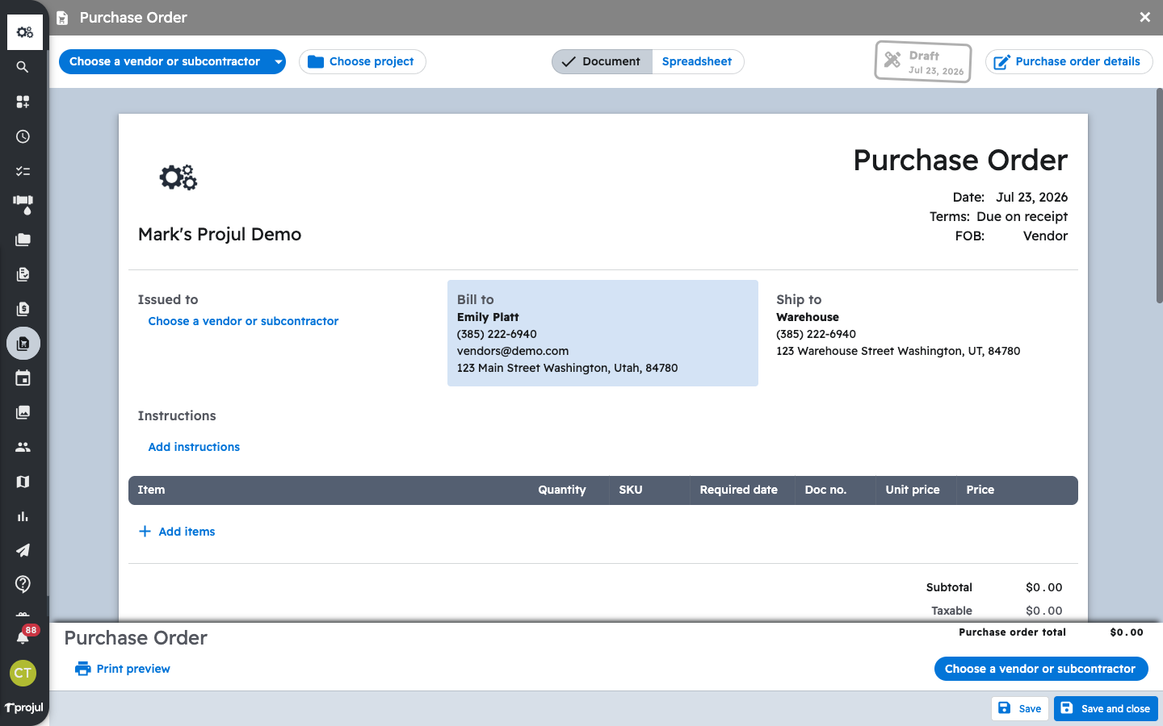Viewport: 1163px width, 726px height.
Task: Click the Price column header
Action: point(980,490)
